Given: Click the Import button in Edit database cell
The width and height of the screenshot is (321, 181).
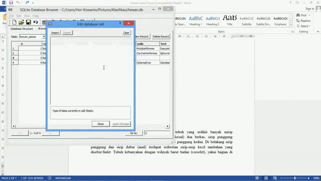Looking at the screenshot, I should click(55, 33).
